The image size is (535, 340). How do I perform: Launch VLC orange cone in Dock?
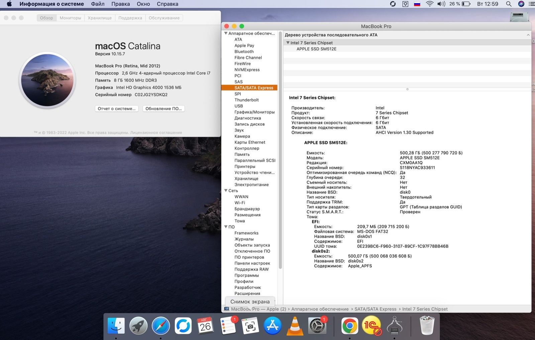pos(295,326)
